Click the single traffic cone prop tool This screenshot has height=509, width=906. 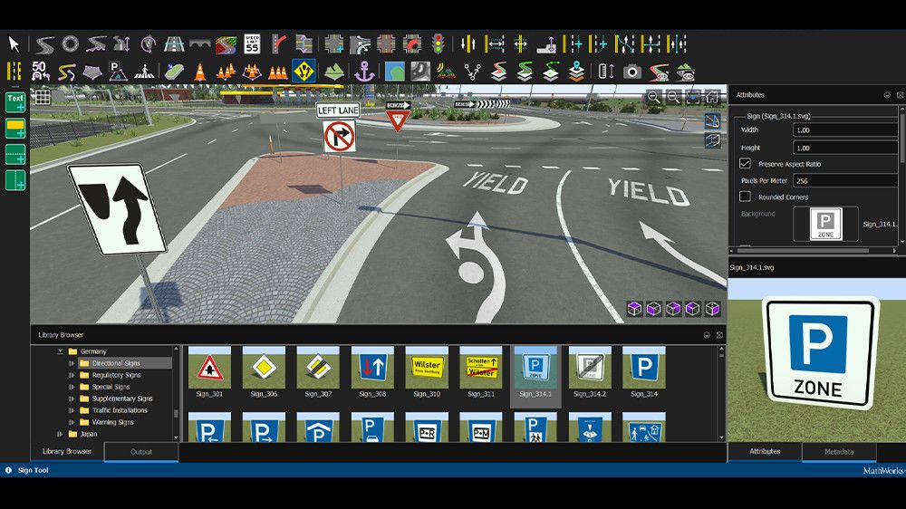(199, 72)
